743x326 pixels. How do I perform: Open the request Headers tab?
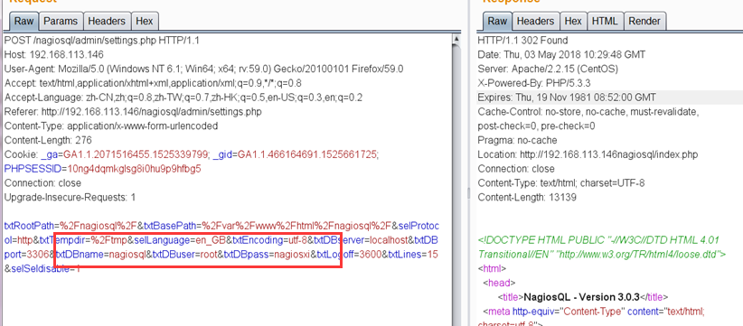[107, 22]
